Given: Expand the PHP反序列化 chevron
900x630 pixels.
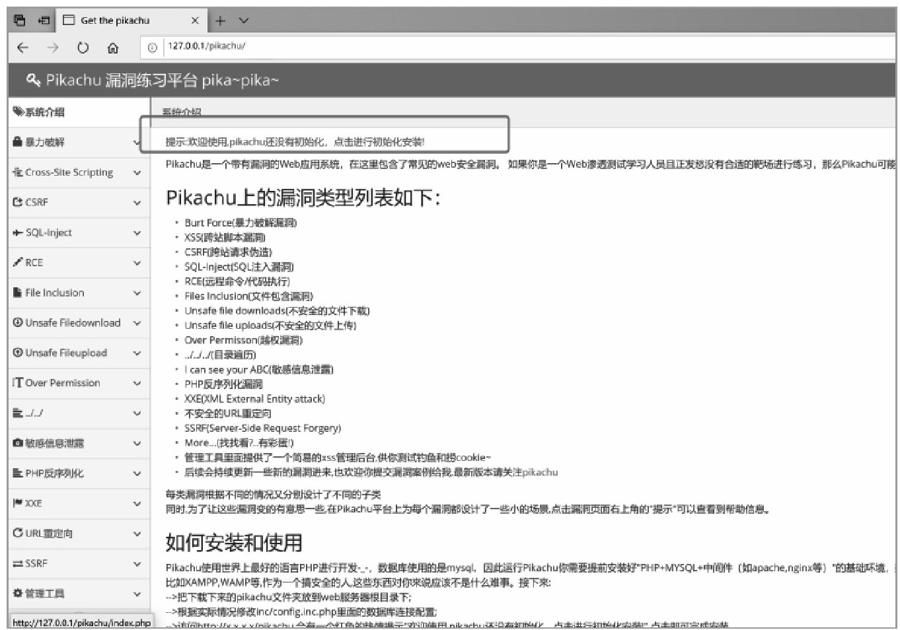Looking at the screenshot, I should [137, 473].
